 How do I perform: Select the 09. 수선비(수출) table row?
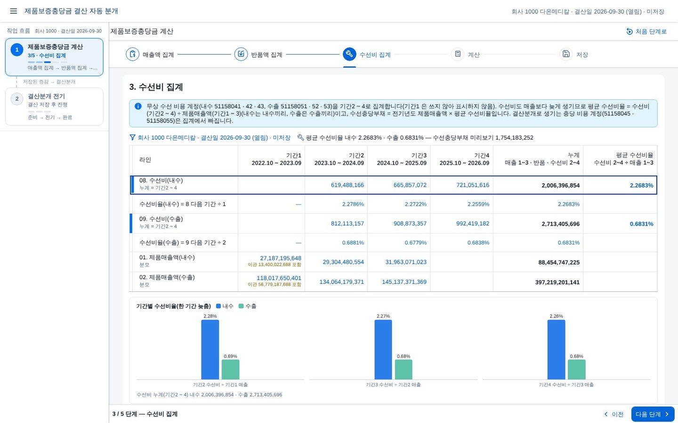(x=393, y=224)
